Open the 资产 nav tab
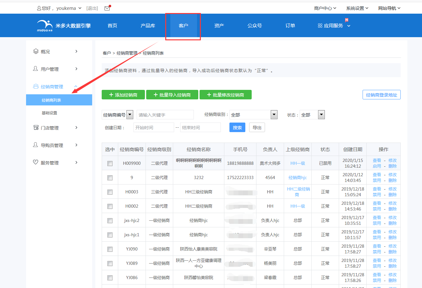 coord(219,25)
